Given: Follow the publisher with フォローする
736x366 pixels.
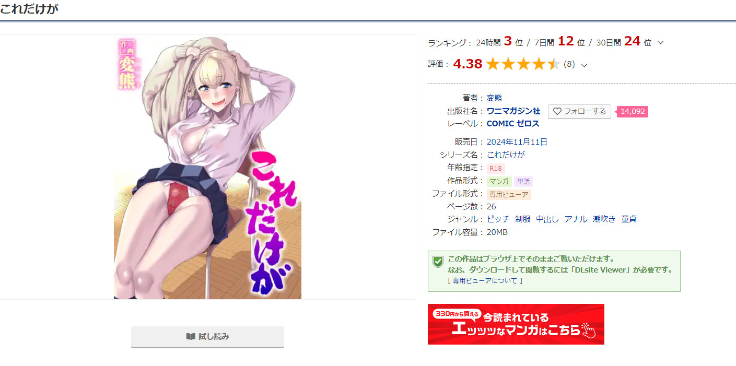Looking at the screenshot, I should (x=579, y=111).
